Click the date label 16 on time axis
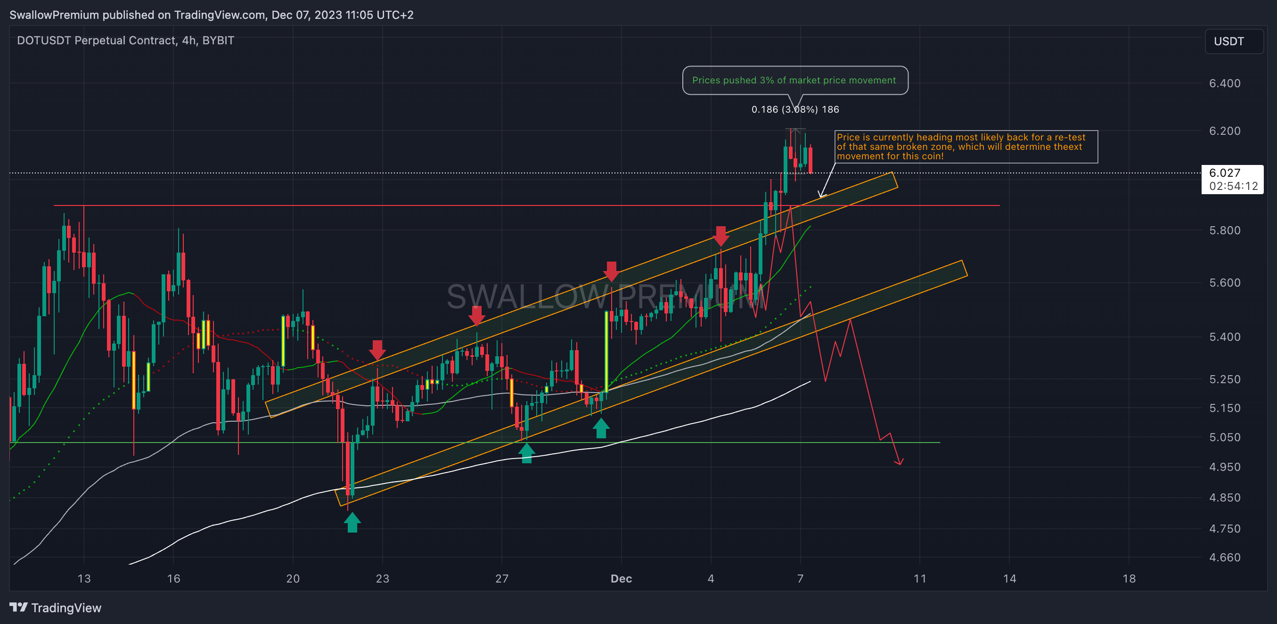This screenshot has height=624, width=1277. click(173, 578)
